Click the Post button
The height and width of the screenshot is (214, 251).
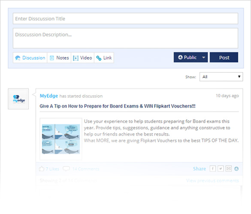224,57
